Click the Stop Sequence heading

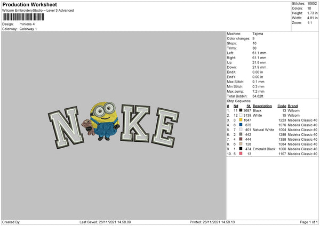pyautogui.click(x=238, y=100)
